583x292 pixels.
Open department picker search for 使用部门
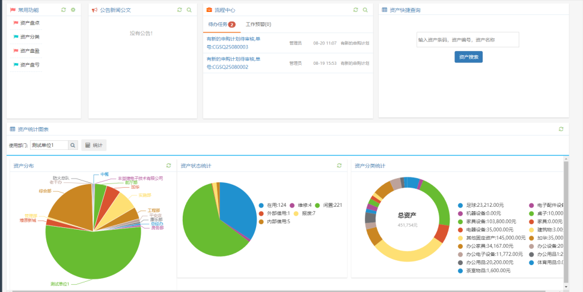(73, 145)
